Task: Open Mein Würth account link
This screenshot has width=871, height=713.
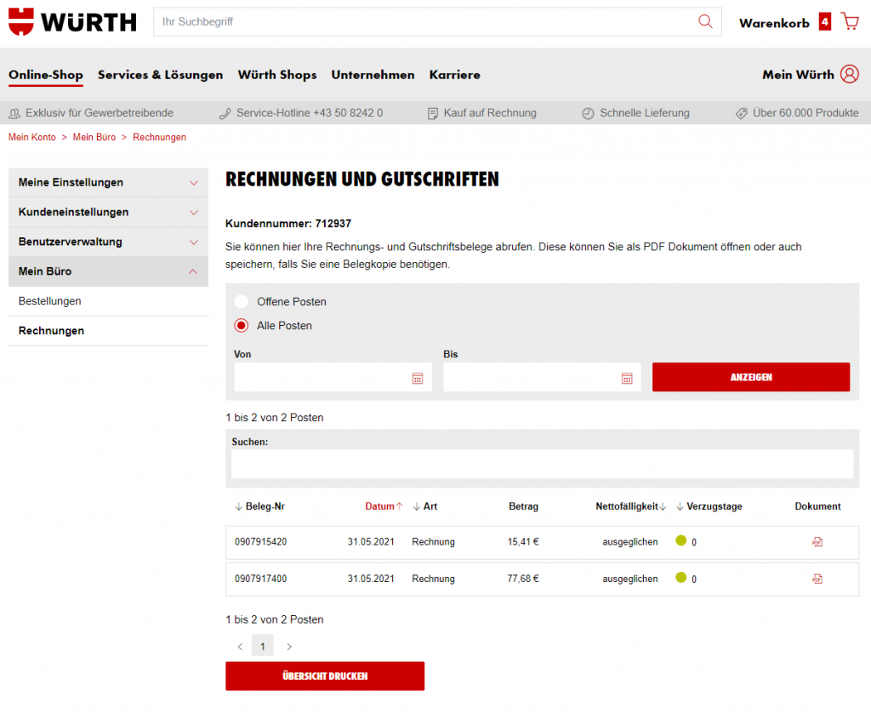Action: (x=798, y=75)
